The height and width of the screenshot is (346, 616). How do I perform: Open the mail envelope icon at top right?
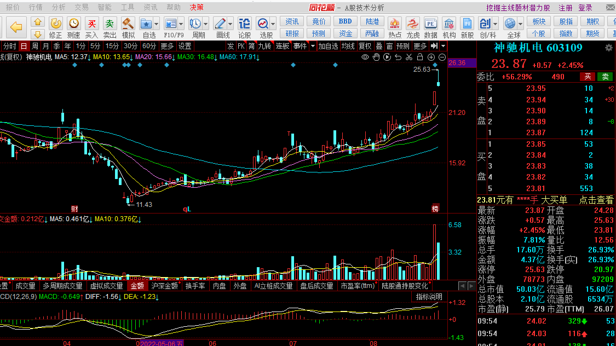pyautogui.click(x=611, y=8)
